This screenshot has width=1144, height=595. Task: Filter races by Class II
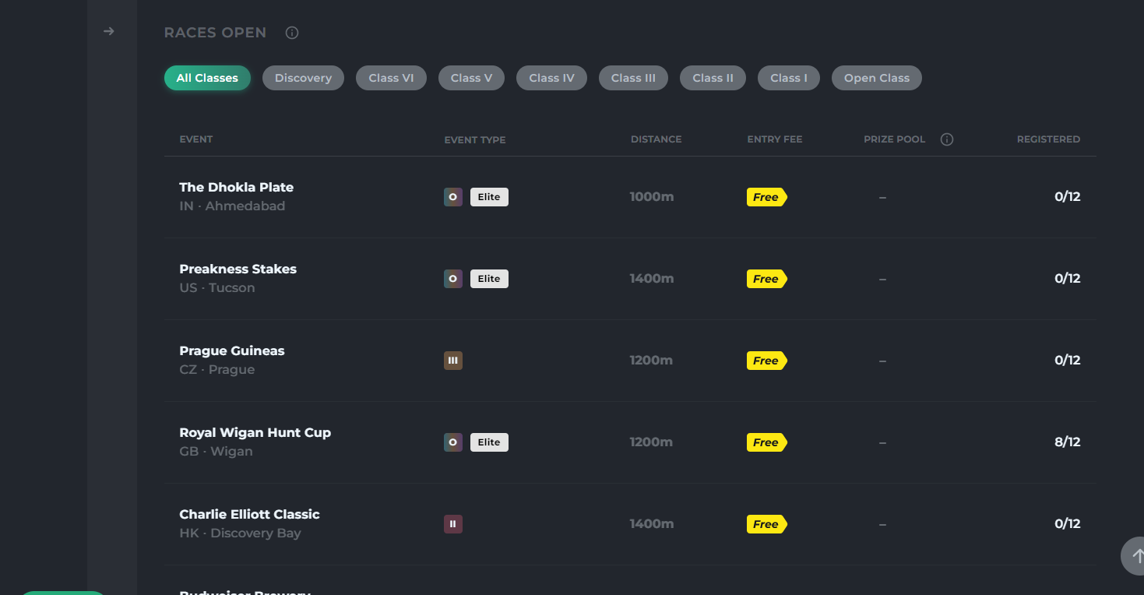click(x=713, y=78)
